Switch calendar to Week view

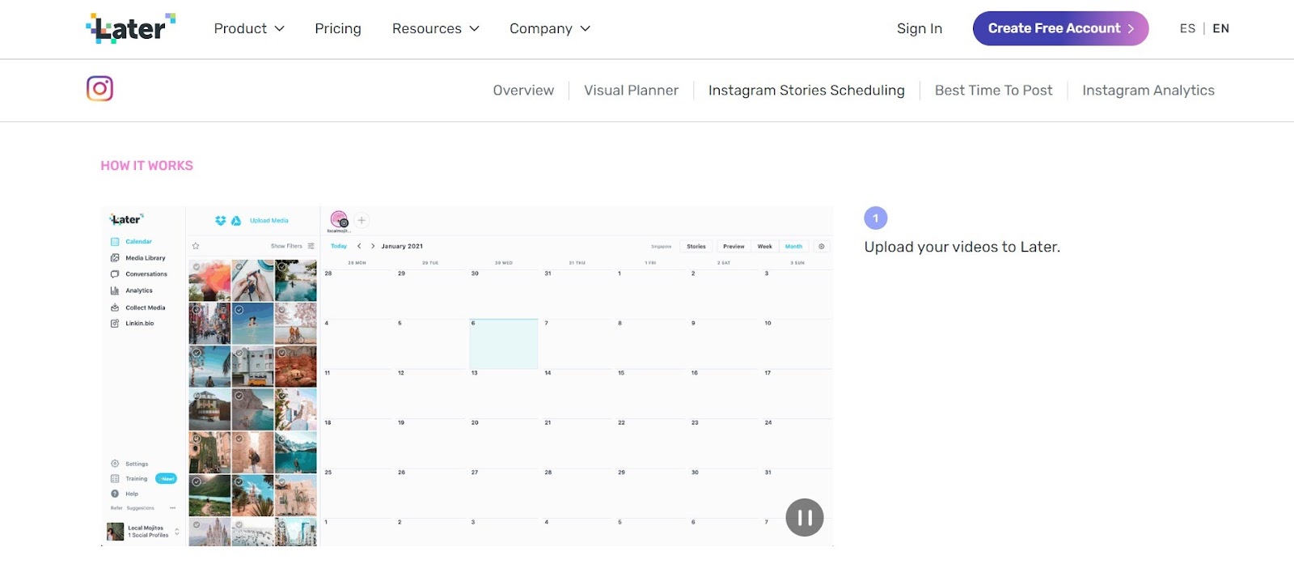coord(765,246)
